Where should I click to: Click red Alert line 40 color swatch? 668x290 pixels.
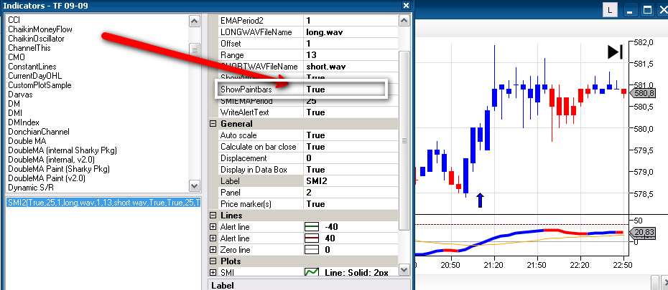coord(312,238)
